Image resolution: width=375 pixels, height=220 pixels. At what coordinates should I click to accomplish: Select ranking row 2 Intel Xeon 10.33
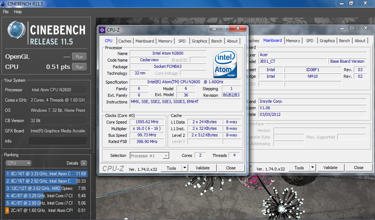click(x=46, y=181)
